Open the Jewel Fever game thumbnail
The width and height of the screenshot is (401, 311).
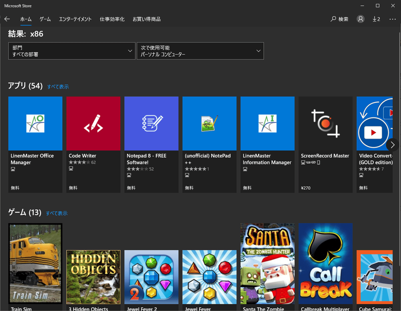coord(210,277)
